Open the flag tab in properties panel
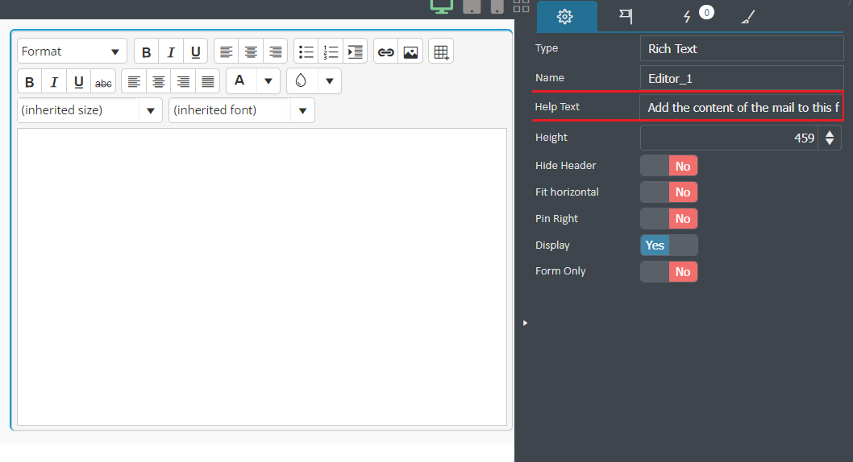 626,16
